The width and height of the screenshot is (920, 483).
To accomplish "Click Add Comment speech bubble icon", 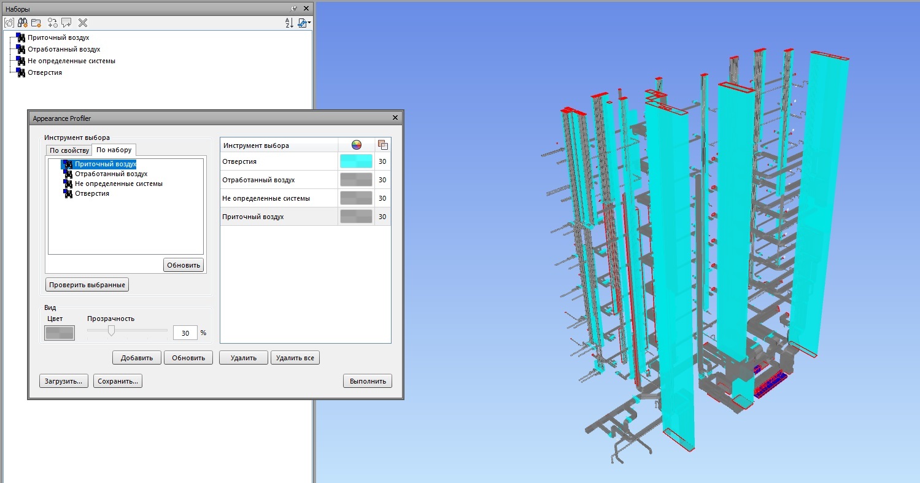I will pyautogui.click(x=66, y=23).
